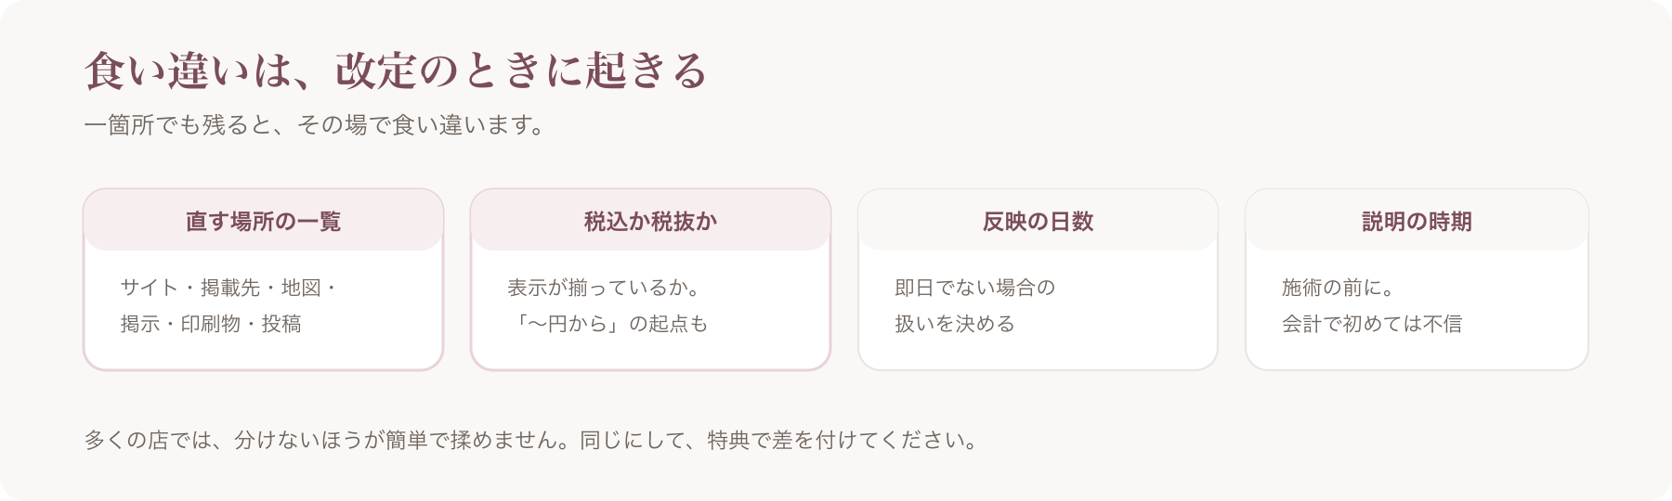Viewport: 1672px width, 501px height.
Task: Select the 反映の日数 card header
Action: click(x=1038, y=221)
